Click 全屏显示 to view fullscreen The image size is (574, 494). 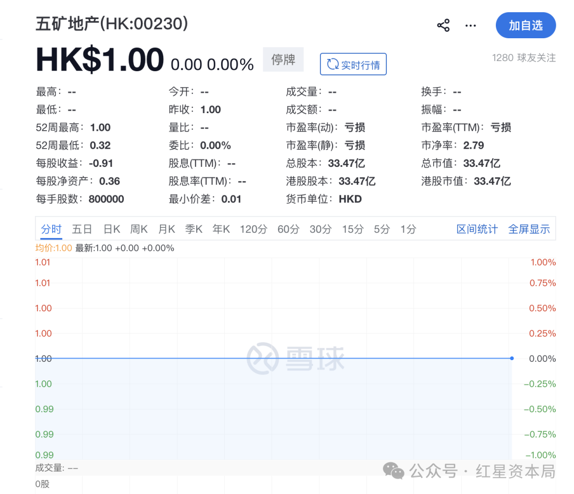(x=529, y=229)
